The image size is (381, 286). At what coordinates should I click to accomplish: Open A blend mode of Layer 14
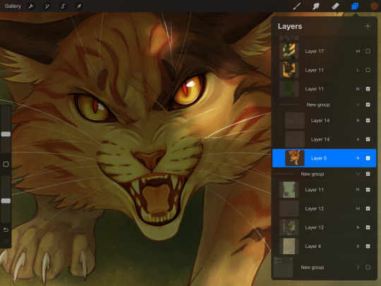pos(358,139)
